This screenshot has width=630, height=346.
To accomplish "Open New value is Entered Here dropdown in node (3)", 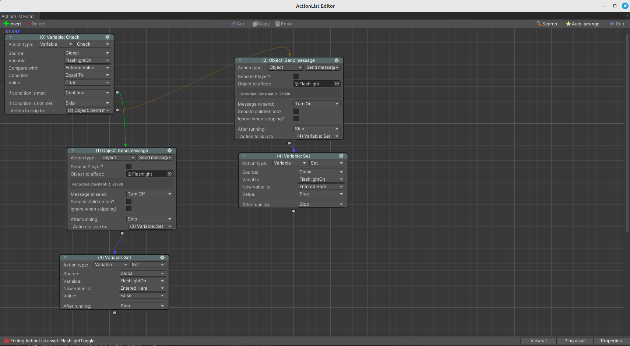I will [142, 288].
